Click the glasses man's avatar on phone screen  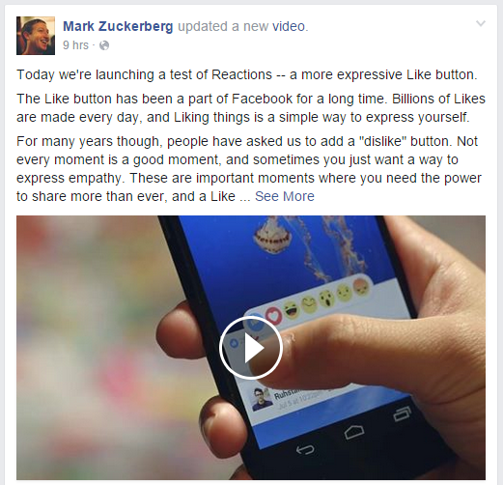262,399
